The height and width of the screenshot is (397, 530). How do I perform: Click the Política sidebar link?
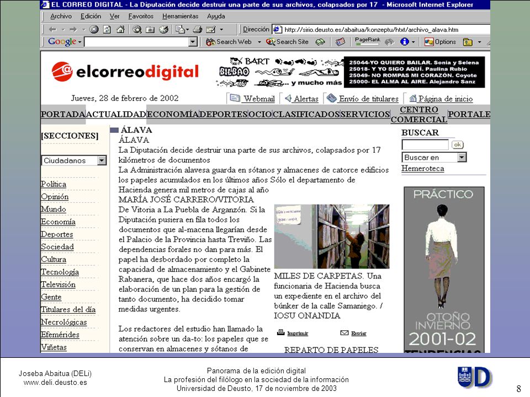point(54,184)
